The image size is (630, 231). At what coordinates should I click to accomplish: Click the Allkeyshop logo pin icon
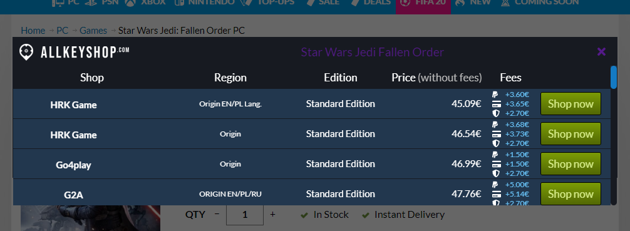(x=26, y=52)
